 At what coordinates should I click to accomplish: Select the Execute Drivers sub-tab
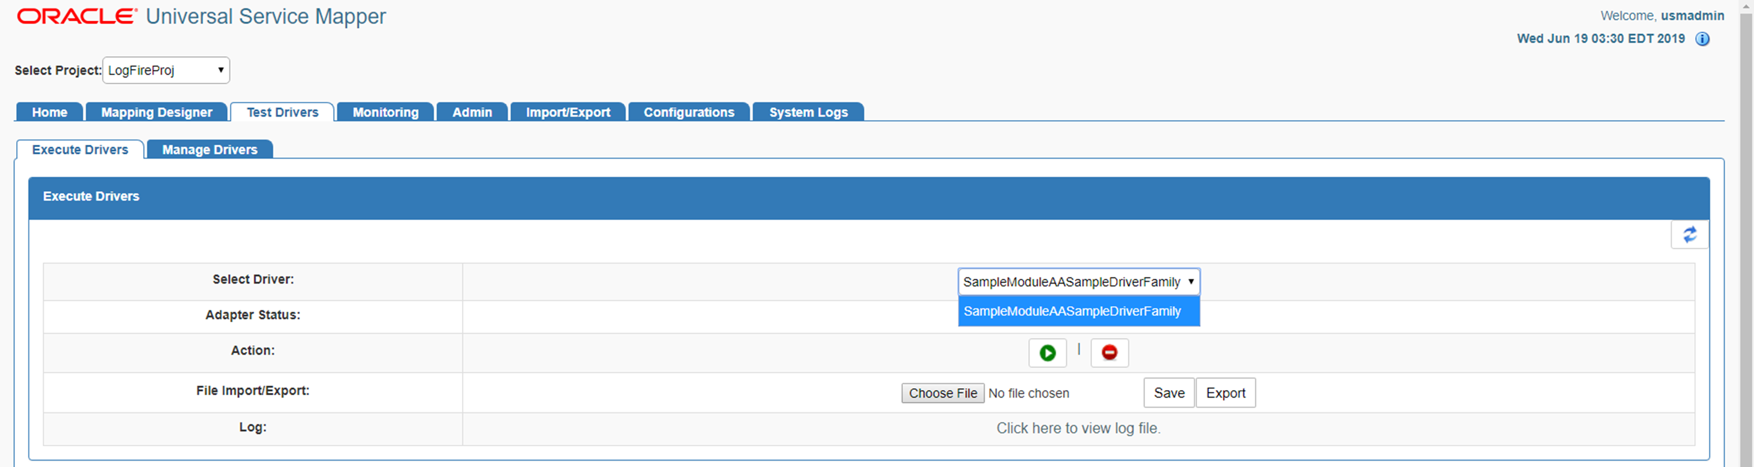(x=81, y=149)
